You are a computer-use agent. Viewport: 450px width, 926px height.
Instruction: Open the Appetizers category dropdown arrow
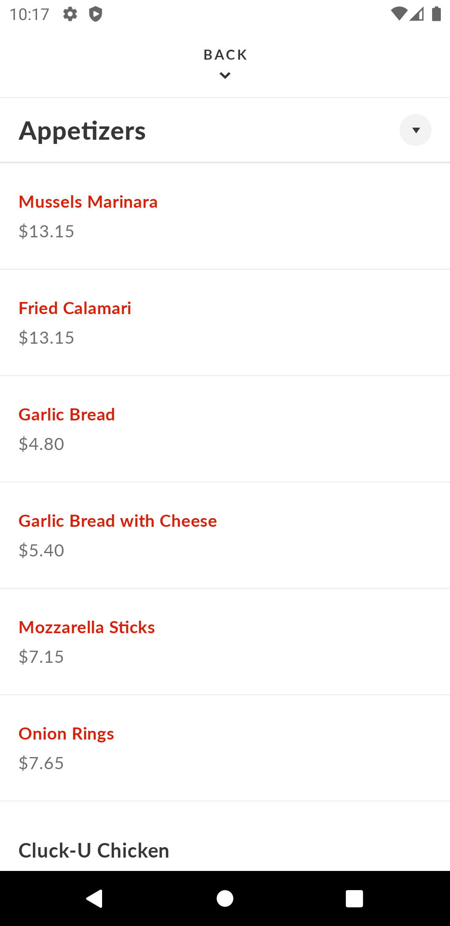[415, 130]
